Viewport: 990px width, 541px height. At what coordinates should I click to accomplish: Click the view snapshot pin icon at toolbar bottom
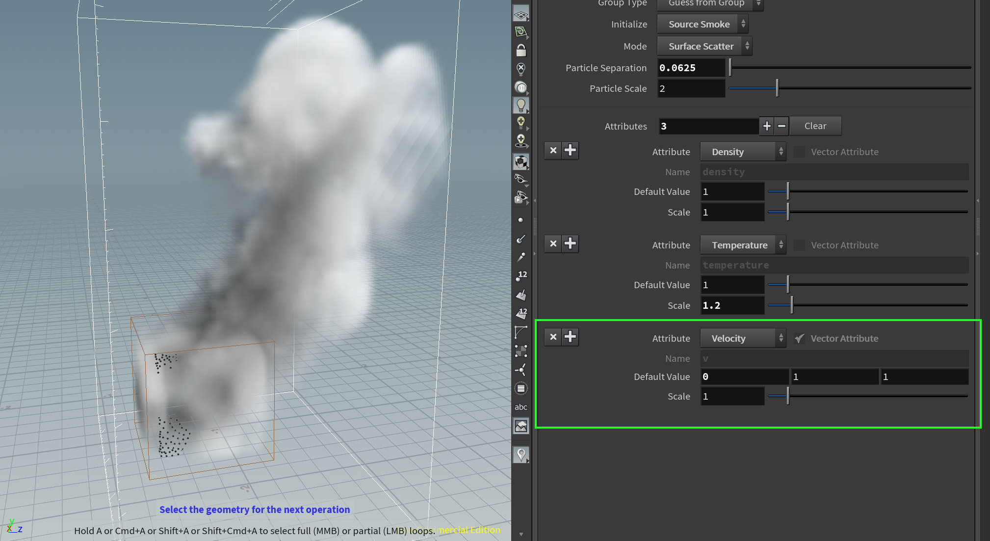pos(521,454)
